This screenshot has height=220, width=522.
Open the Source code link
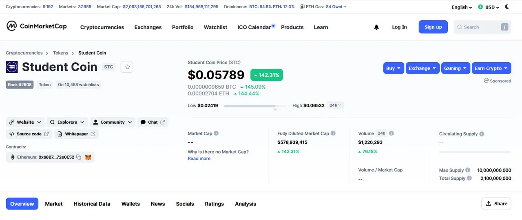[x=29, y=134]
